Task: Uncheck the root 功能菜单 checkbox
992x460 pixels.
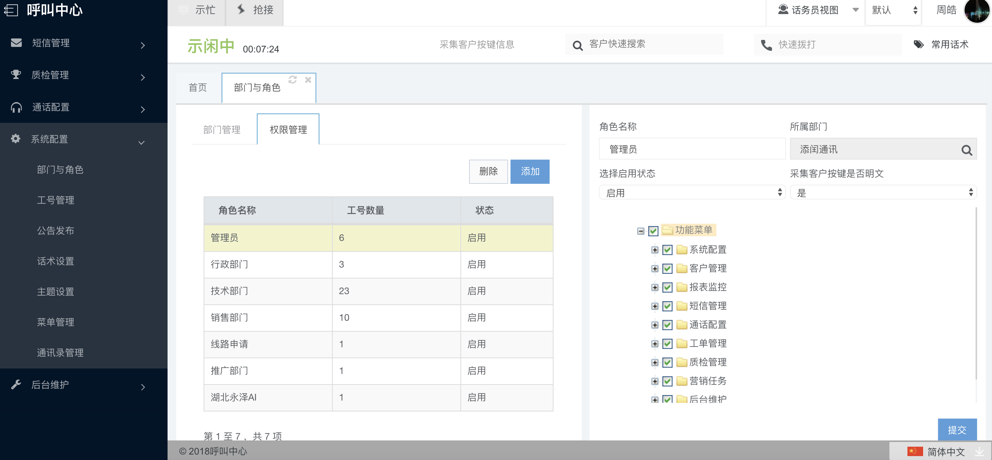Action: click(x=653, y=231)
